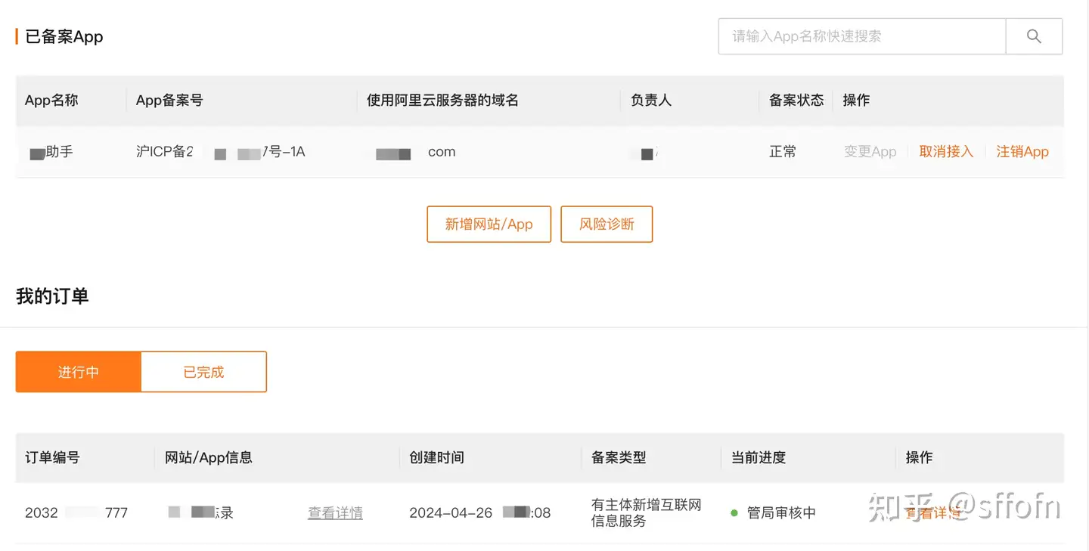Click orange 查看详情 in the order 操作 column
The image size is (1089, 551).
tap(933, 513)
